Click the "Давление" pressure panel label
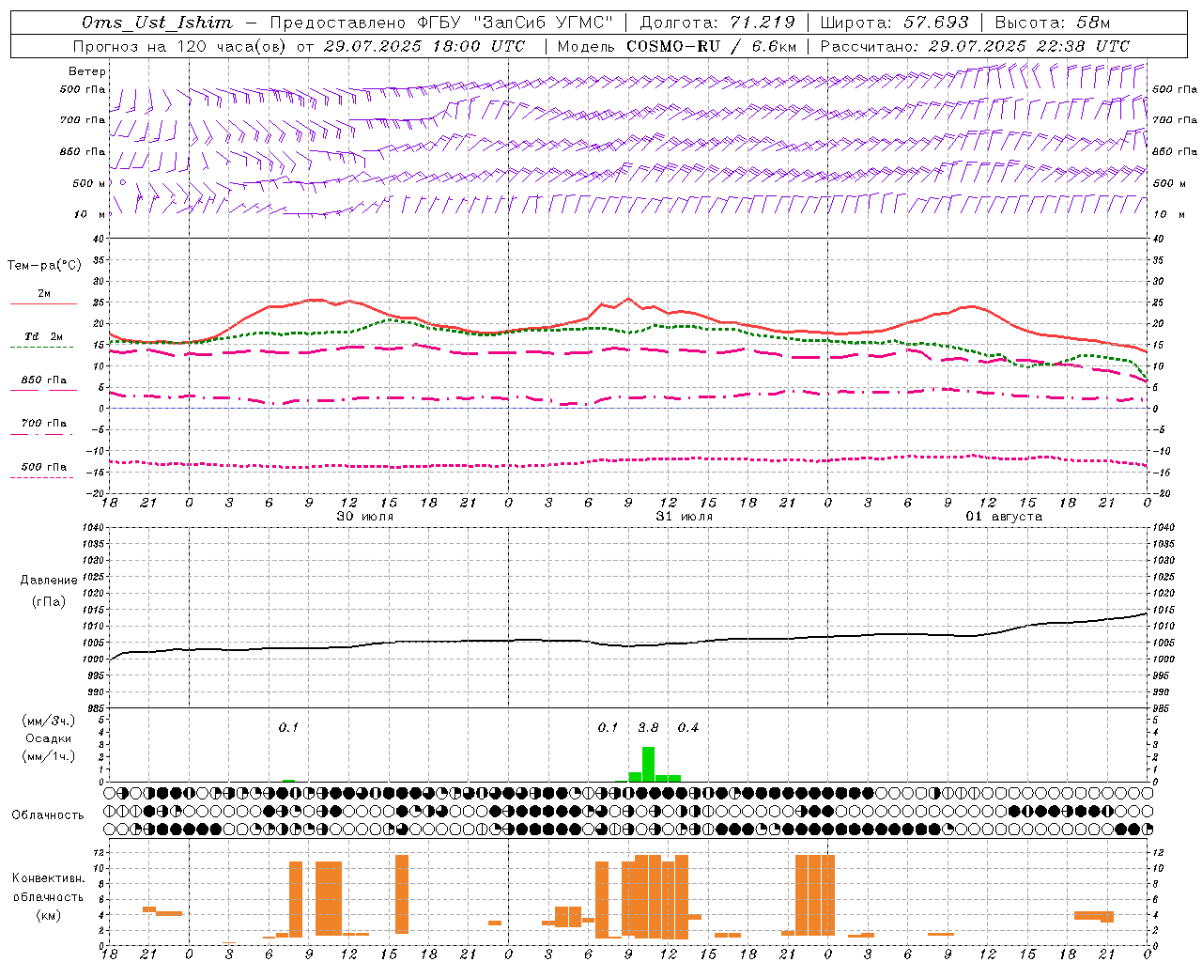Image resolution: width=1202 pixels, height=962 pixels. pyautogui.click(x=49, y=581)
